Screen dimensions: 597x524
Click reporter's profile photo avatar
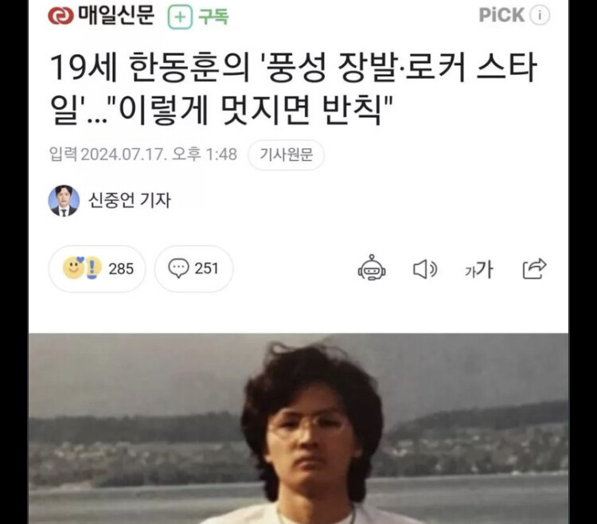pyautogui.click(x=64, y=201)
